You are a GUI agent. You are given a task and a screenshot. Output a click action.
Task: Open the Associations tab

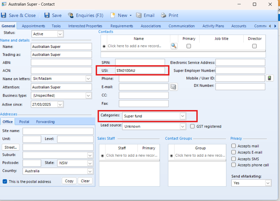point(151,26)
